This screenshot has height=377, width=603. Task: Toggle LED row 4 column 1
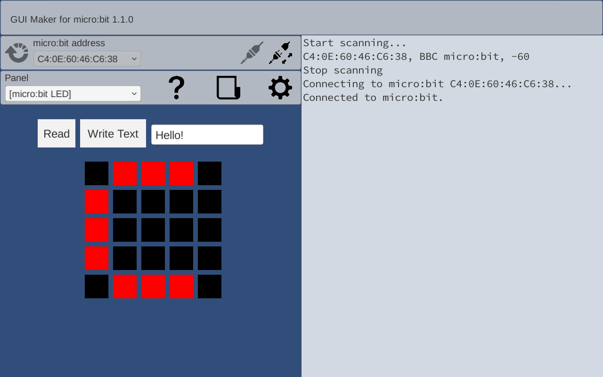click(97, 258)
